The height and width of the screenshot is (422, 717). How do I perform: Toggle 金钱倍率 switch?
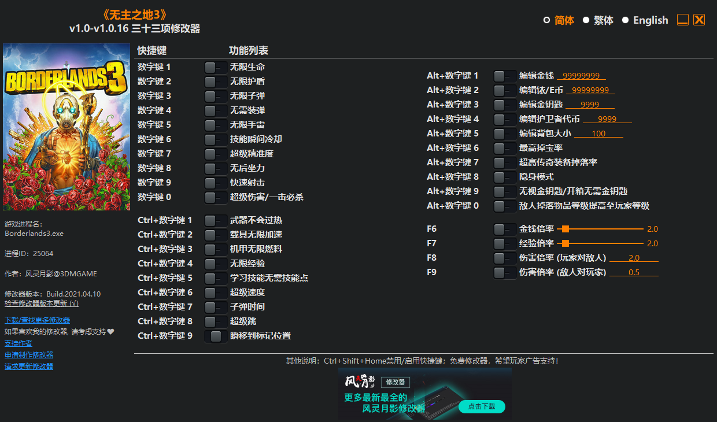(505, 229)
